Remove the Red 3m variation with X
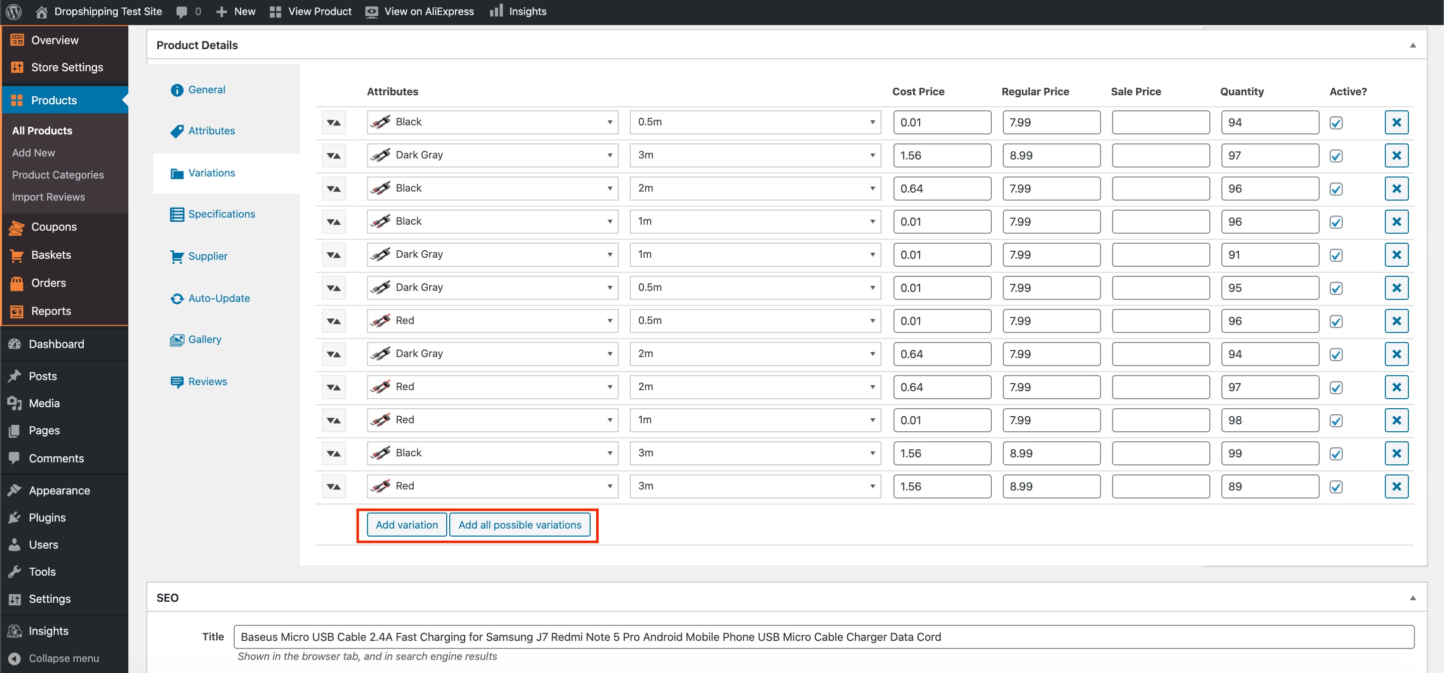The width and height of the screenshot is (1444, 673). pos(1396,486)
